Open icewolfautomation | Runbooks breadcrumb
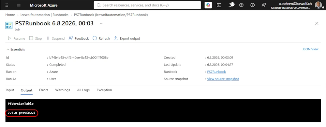326x127 pixels. 44,15
